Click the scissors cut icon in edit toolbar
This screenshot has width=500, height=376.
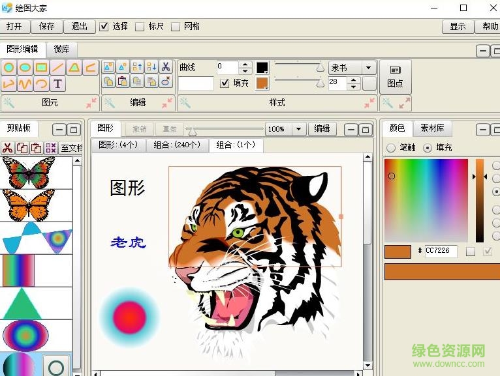click(x=166, y=66)
